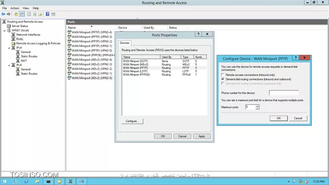This screenshot has height=185, width=329.
Task: Open File Explorer from the taskbar
Action: point(37,182)
